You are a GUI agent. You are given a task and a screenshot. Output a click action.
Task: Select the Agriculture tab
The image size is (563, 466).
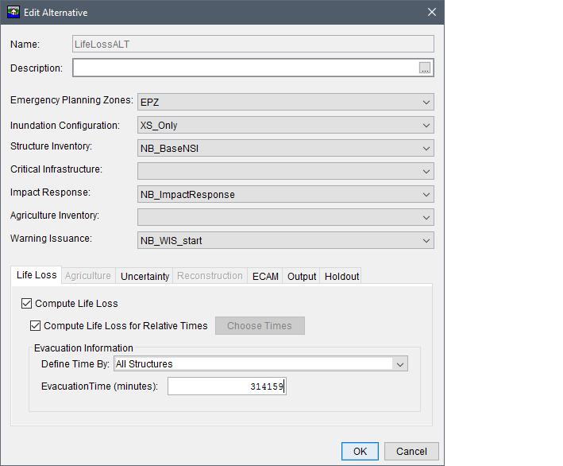pos(88,276)
